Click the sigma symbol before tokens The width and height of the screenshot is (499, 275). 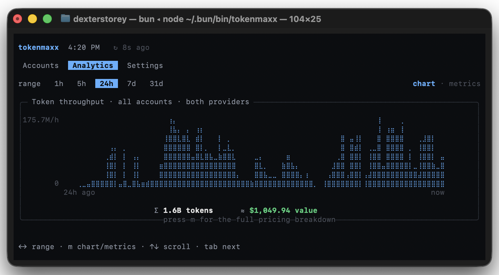click(x=156, y=210)
